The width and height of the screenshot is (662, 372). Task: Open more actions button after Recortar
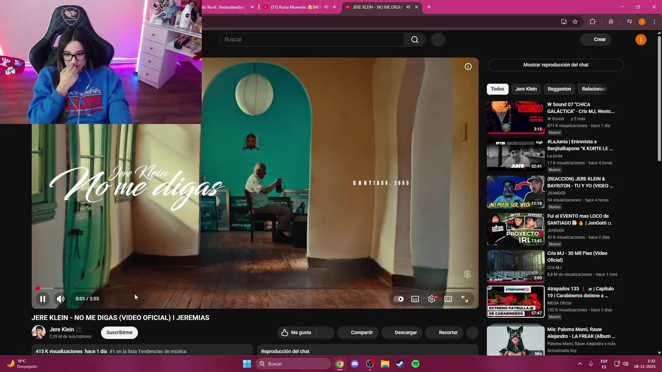(x=472, y=333)
